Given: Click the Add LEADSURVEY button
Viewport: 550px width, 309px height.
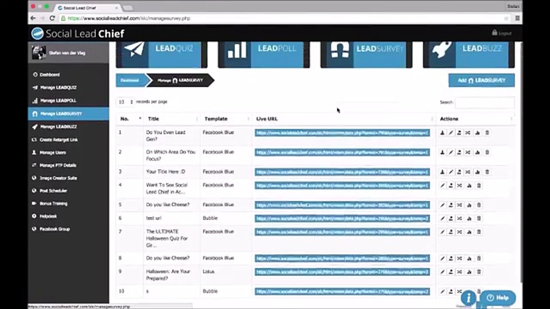Looking at the screenshot, I should pos(481,80).
